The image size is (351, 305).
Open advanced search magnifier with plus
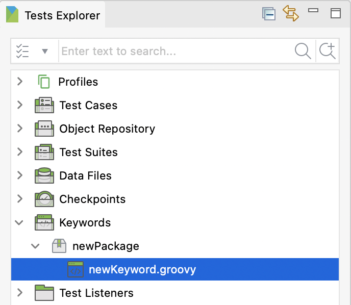tap(327, 51)
